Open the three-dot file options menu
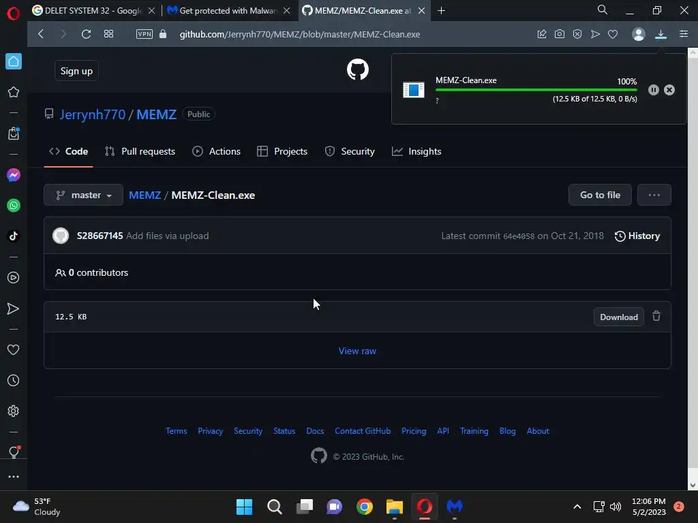Viewport: 698px width, 523px height. pyautogui.click(x=654, y=195)
